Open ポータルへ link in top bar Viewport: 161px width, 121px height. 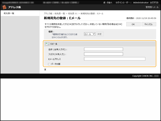pyautogui.click(x=108, y=2)
